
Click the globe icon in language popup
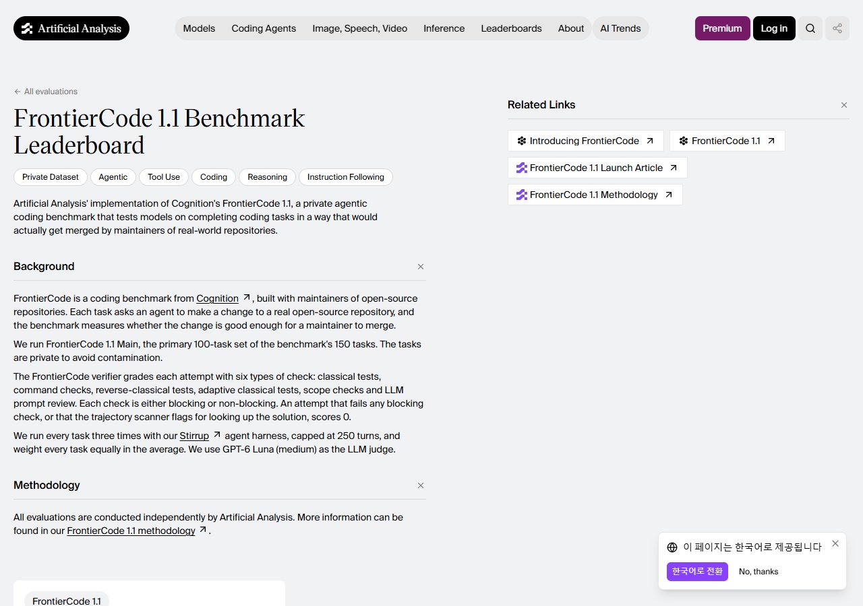click(x=672, y=547)
